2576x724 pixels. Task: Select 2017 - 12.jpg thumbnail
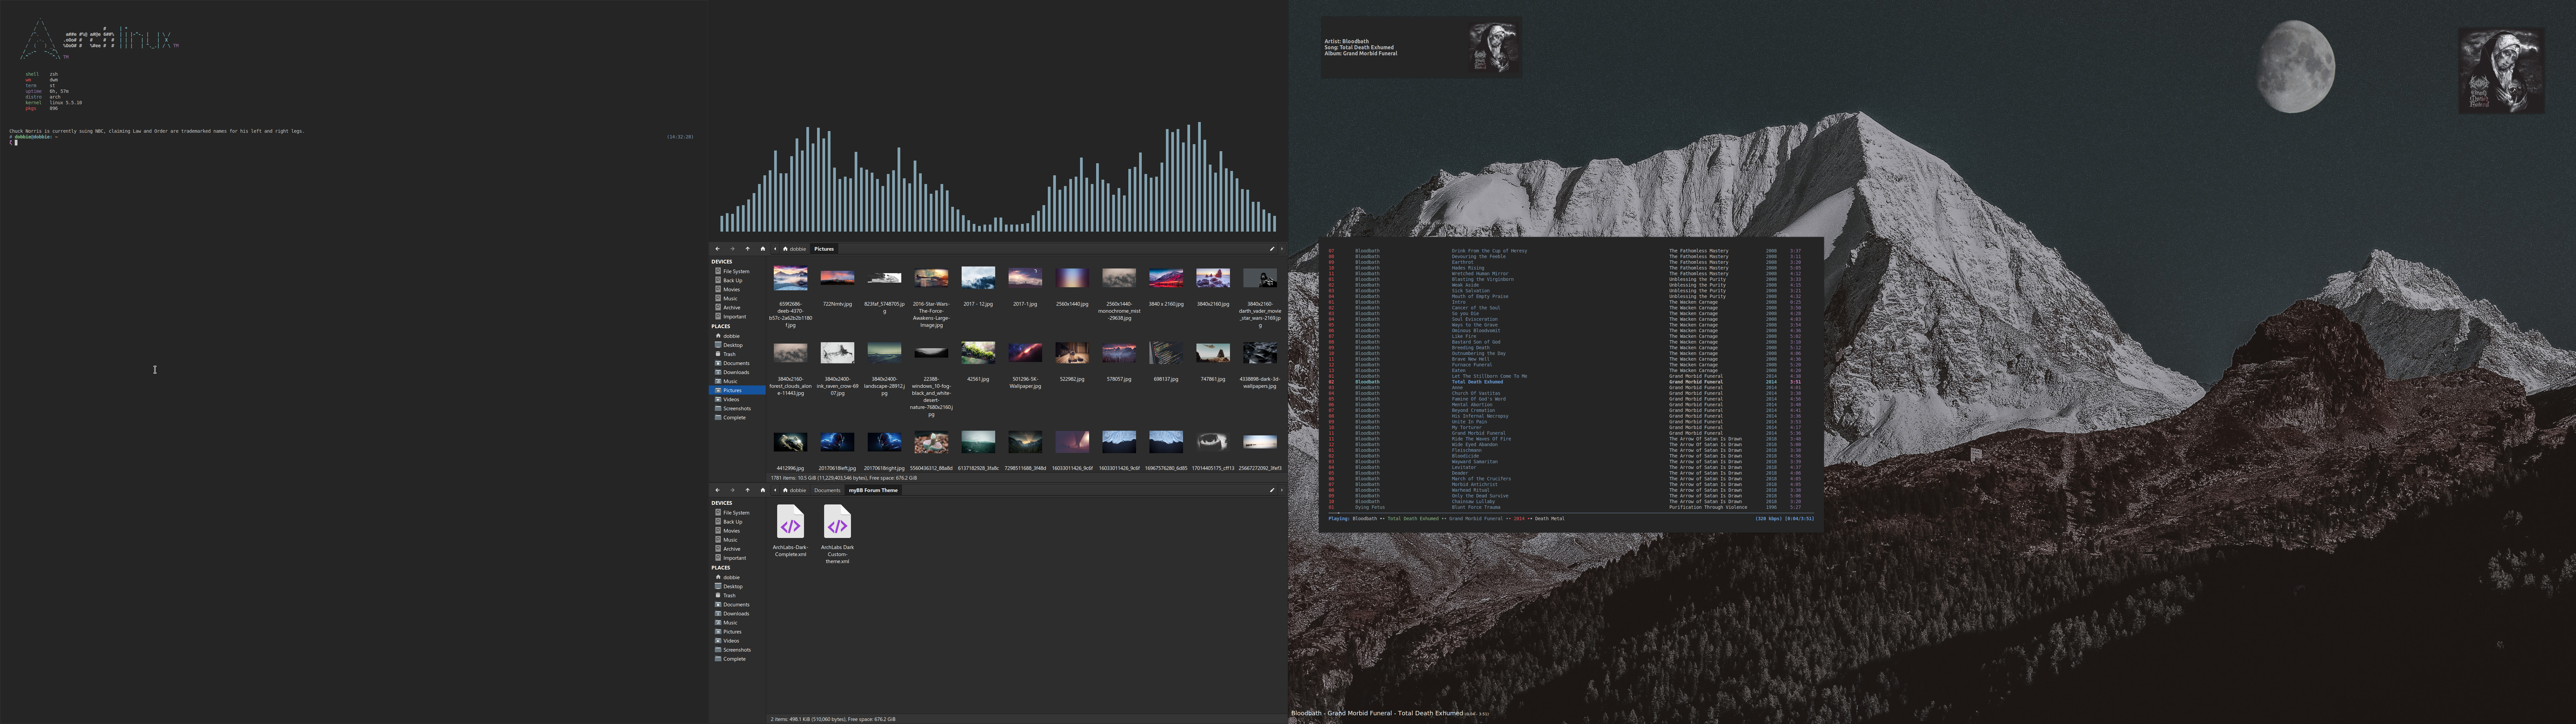[x=978, y=278]
